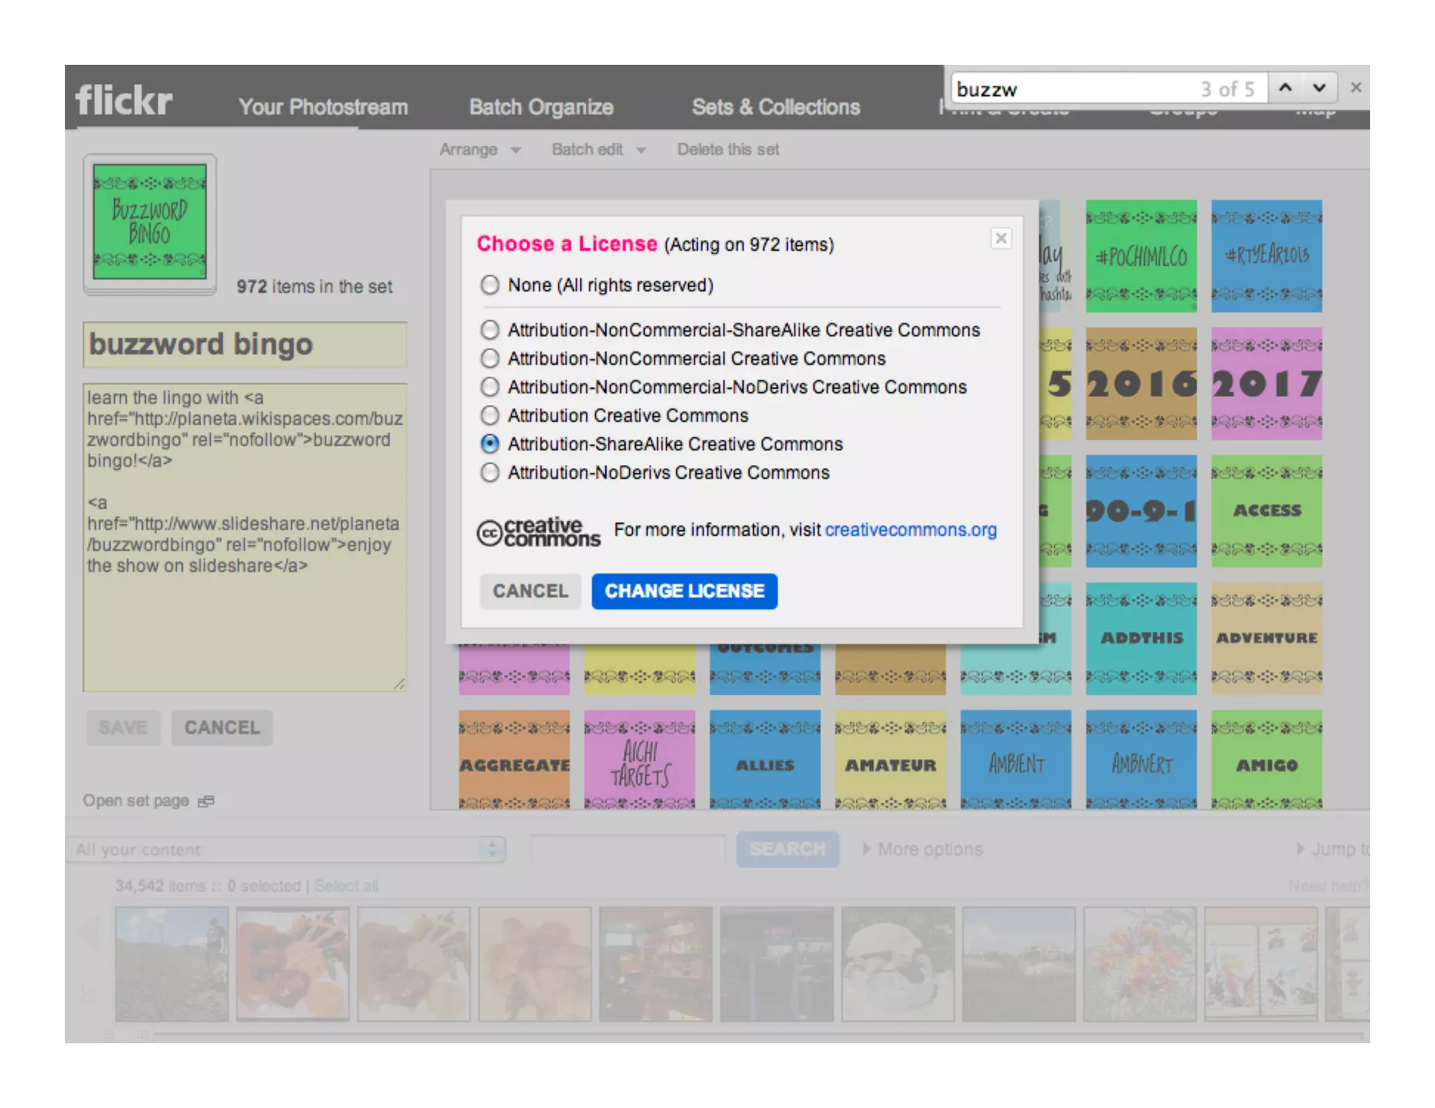
Task: Click the Creative Commons logo
Action: (538, 532)
